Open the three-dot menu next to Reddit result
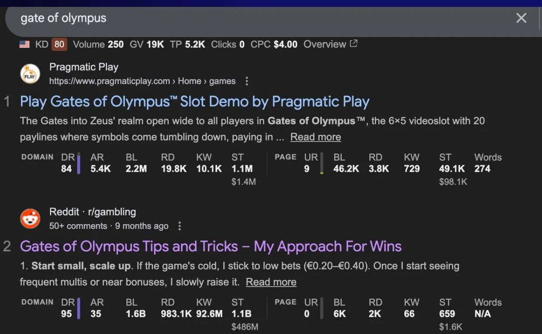The image size is (542, 334). click(x=180, y=226)
